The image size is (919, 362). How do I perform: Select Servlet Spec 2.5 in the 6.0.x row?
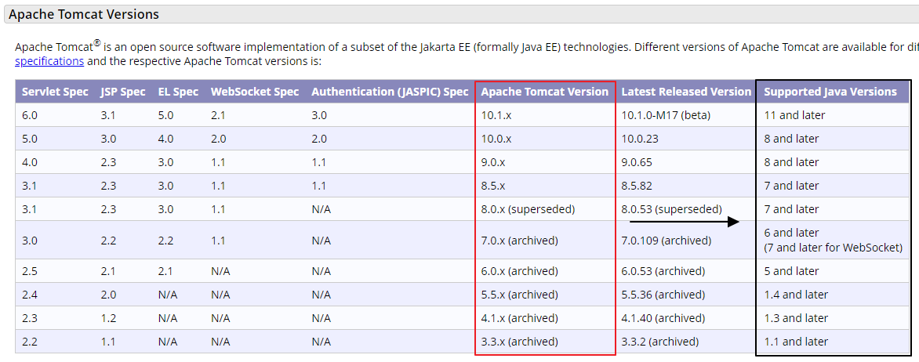pos(29,271)
